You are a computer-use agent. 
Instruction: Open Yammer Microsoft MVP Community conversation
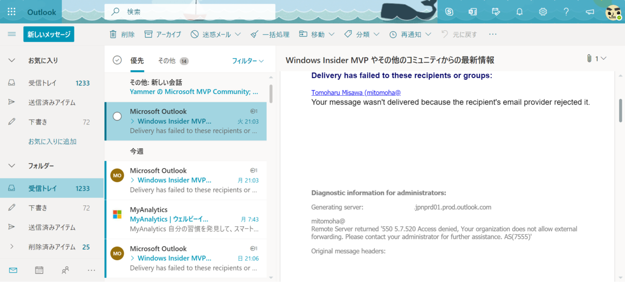pyautogui.click(x=185, y=87)
